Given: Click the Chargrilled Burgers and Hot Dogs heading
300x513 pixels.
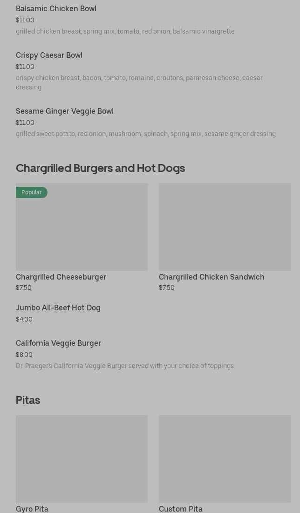Looking at the screenshot, I should tap(100, 168).
